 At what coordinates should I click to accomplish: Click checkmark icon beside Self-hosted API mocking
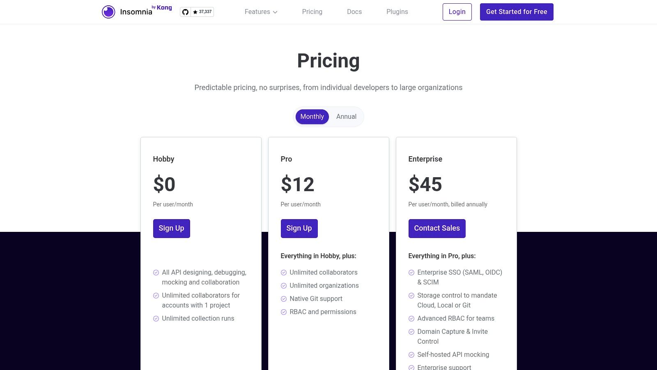coord(411,355)
